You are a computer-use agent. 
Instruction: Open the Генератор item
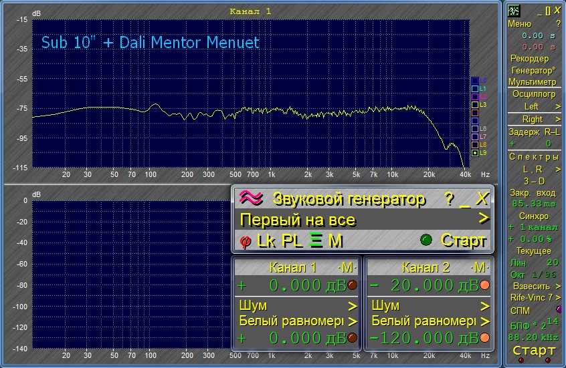click(533, 70)
